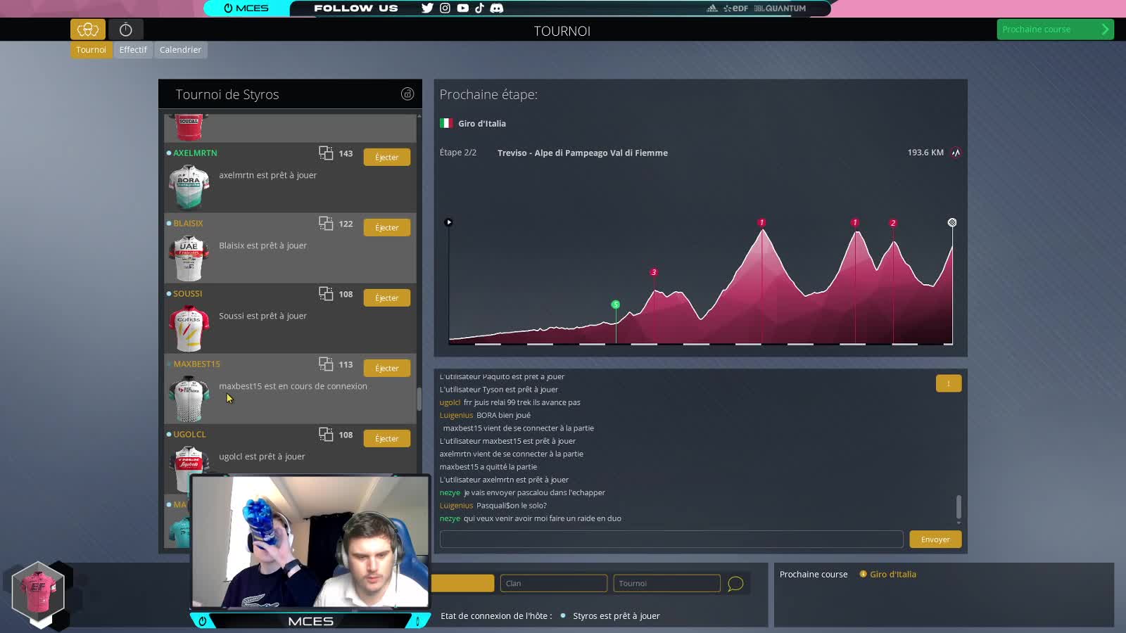Click the chat speech bubble icon
Screen dimensions: 1126x633
click(735, 584)
